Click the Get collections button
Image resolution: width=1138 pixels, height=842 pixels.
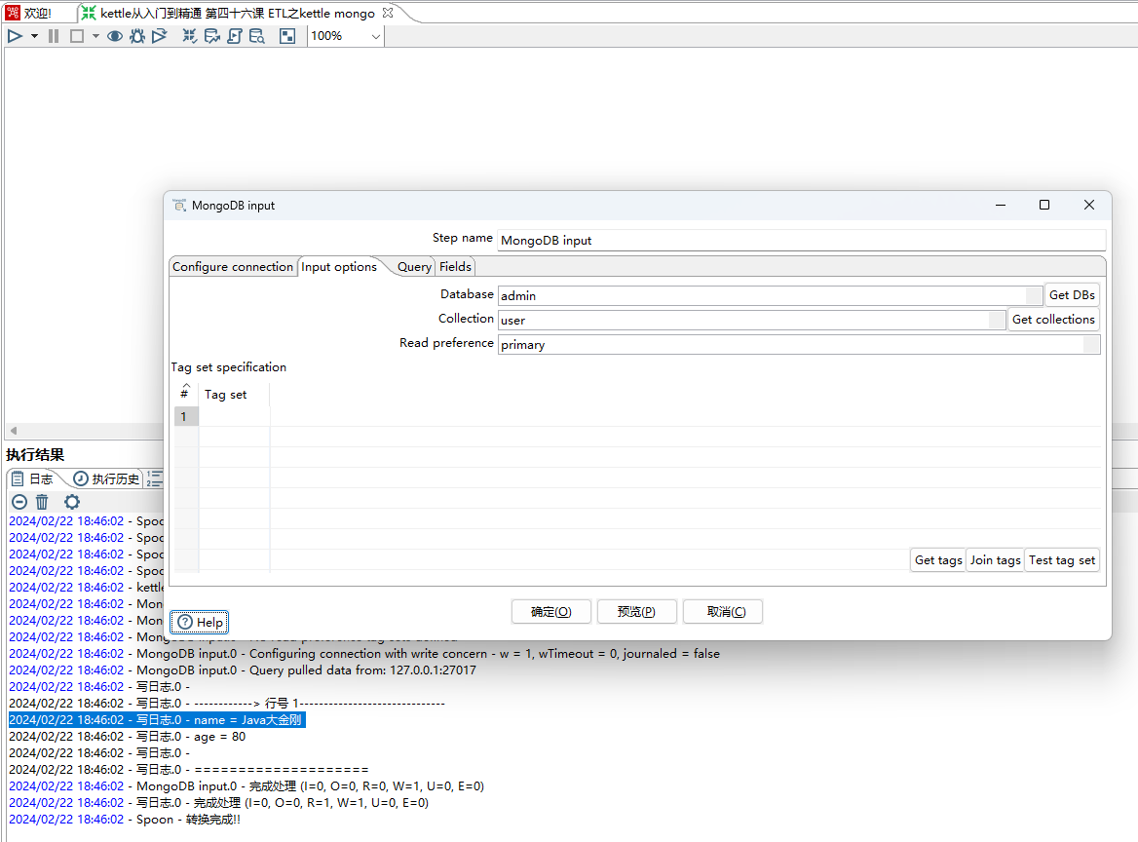tap(1053, 319)
